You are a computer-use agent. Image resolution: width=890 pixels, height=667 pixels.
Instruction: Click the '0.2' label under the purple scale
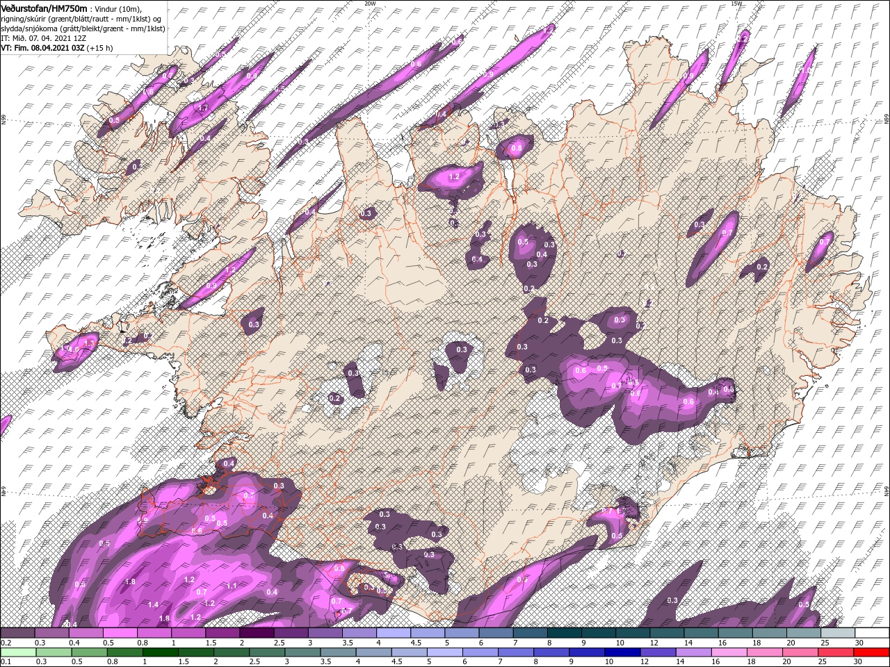click(x=6, y=643)
